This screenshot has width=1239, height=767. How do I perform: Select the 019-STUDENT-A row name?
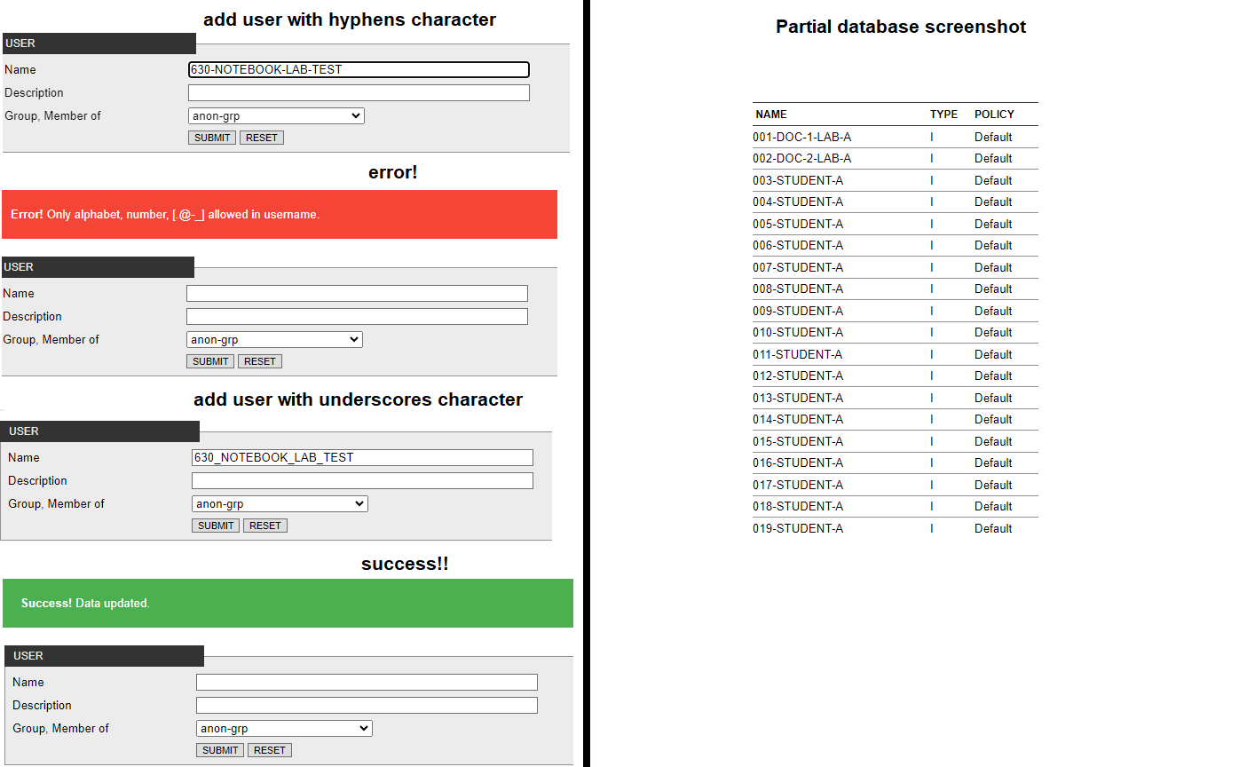point(798,528)
